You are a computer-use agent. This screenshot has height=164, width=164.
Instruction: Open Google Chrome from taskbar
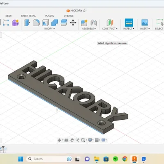[125, 159]
